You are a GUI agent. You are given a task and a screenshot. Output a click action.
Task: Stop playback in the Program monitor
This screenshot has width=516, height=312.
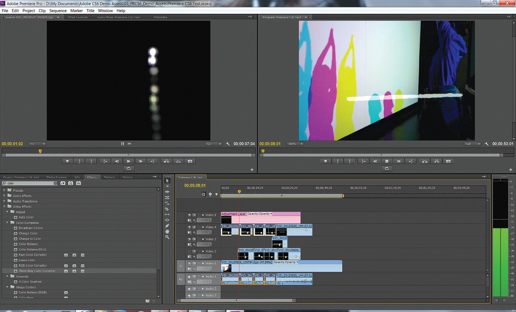pos(387,161)
